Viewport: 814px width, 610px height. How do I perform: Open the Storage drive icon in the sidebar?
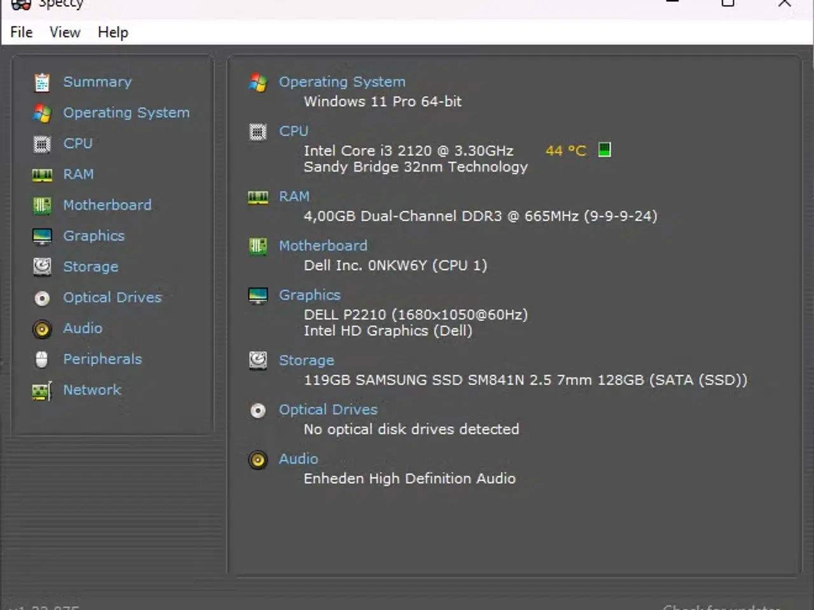(42, 266)
